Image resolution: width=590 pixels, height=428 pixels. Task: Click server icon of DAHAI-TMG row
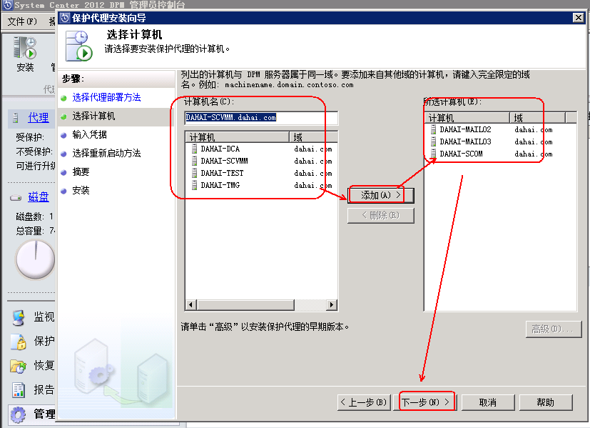(194, 185)
